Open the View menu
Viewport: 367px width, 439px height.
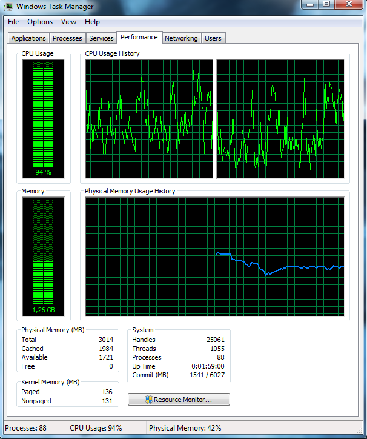click(68, 22)
